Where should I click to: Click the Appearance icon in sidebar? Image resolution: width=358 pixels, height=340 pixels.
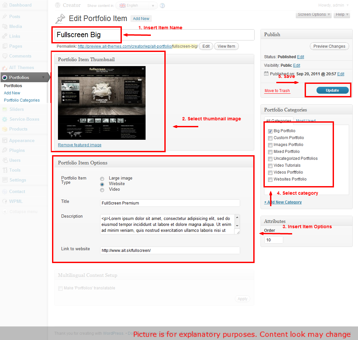(5, 140)
